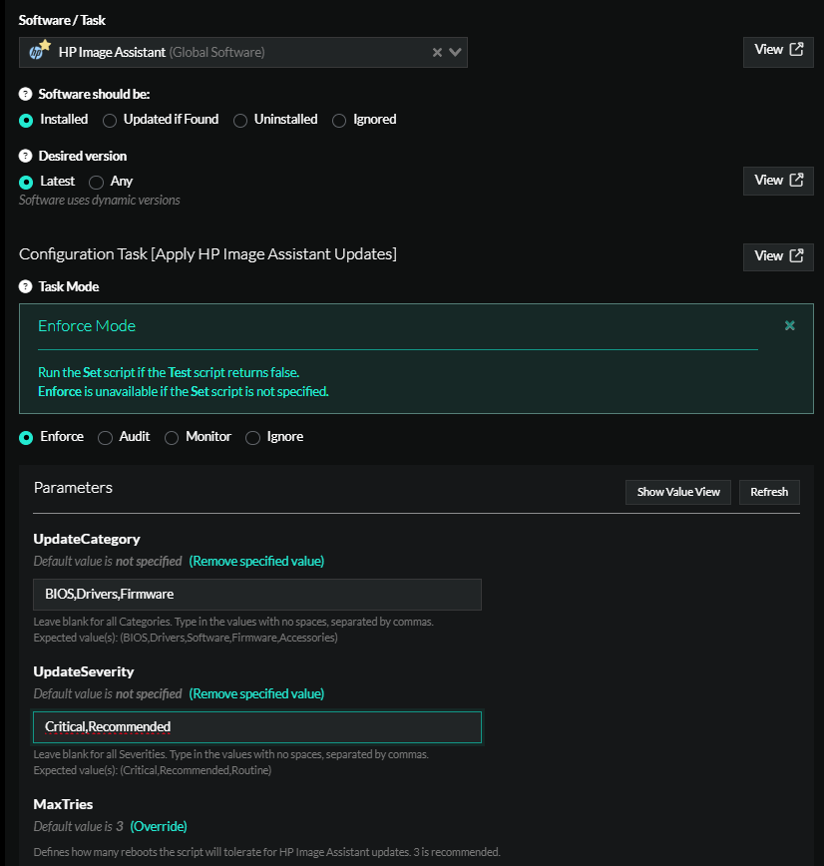The image size is (824, 866).
Task: Click 'Run the Set script' description line
Action: (x=169, y=372)
